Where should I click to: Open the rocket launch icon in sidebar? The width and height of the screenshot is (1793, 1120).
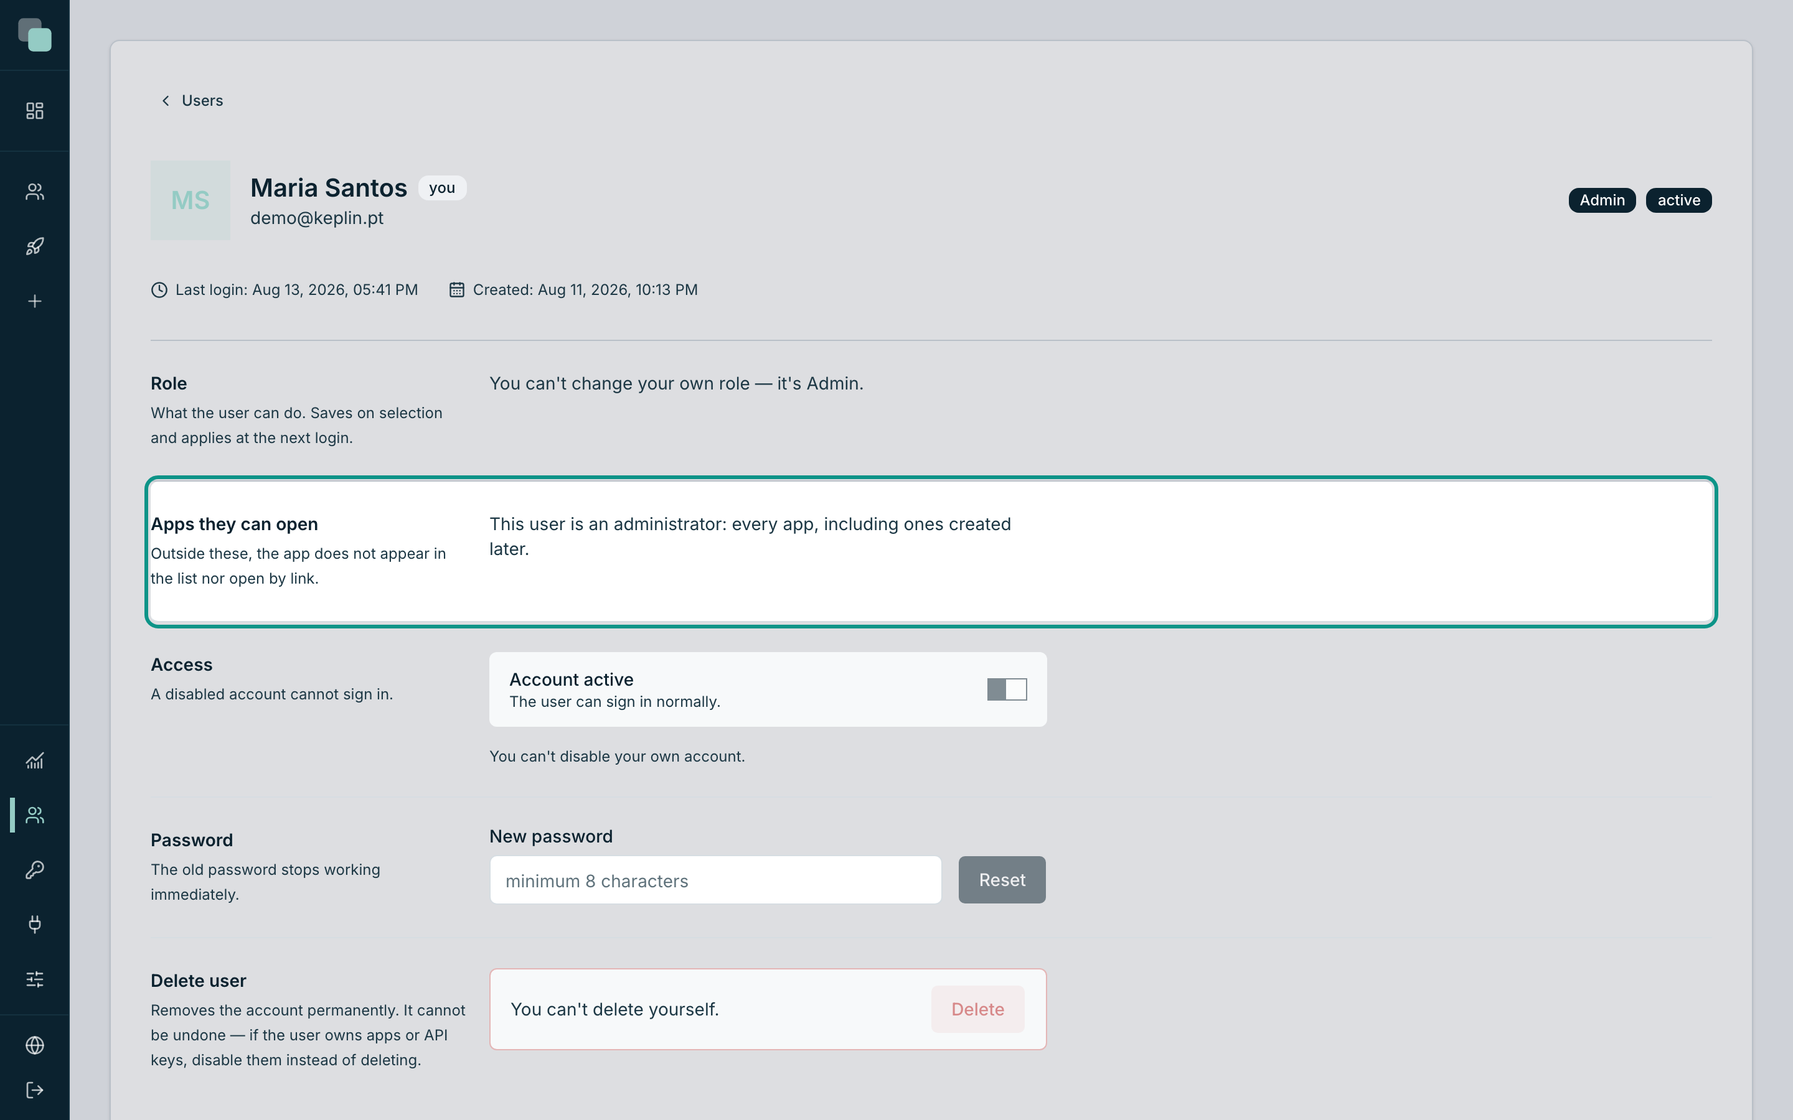click(35, 246)
